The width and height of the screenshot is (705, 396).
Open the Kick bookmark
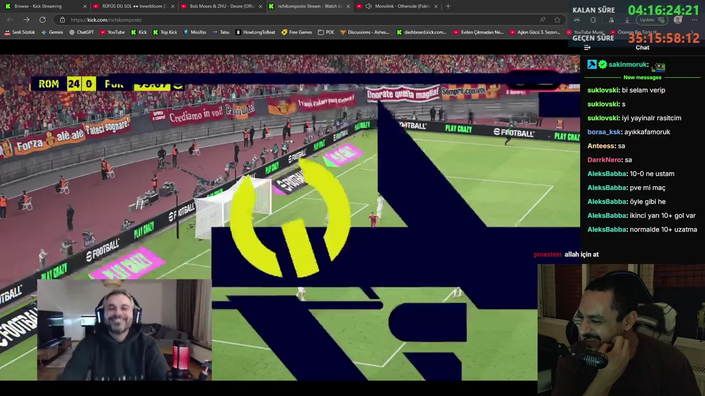139,32
